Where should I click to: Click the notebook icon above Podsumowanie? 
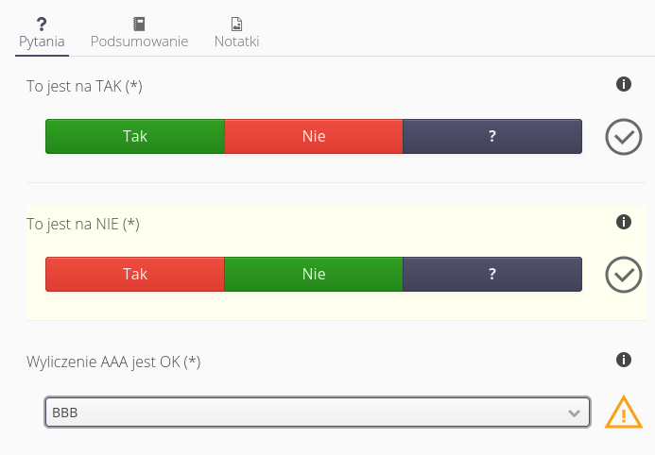click(x=139, y=24)
